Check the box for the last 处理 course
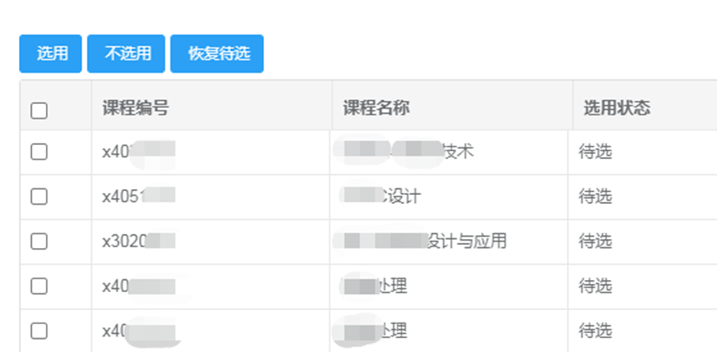The image size is (717, 352). click(x=39, y=331)
